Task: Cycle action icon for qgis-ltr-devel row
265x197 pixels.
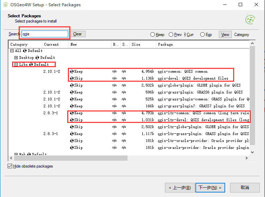Action: pyautogui.click(x=72, y=120)
